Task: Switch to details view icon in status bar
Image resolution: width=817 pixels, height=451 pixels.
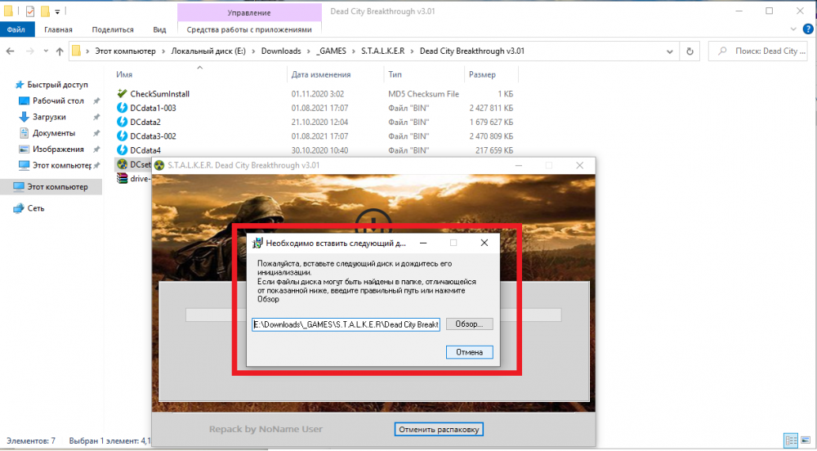Action: click(x=791, y=440)
